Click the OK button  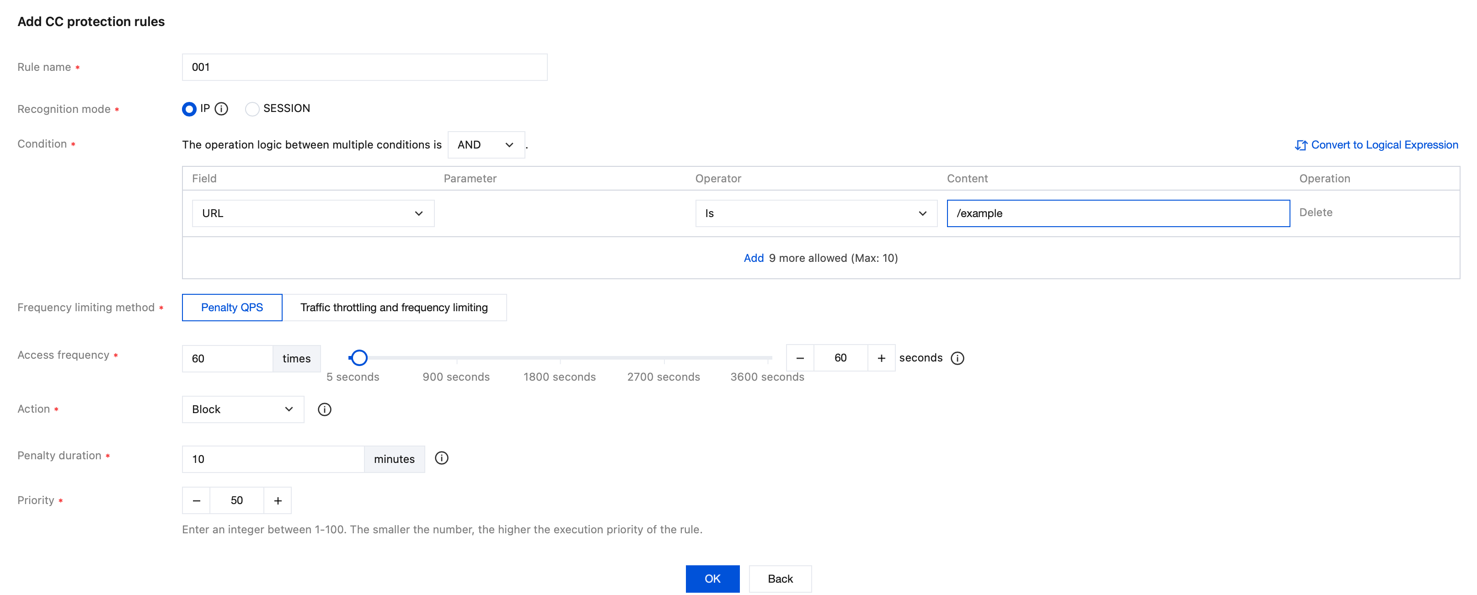(712, 579)
